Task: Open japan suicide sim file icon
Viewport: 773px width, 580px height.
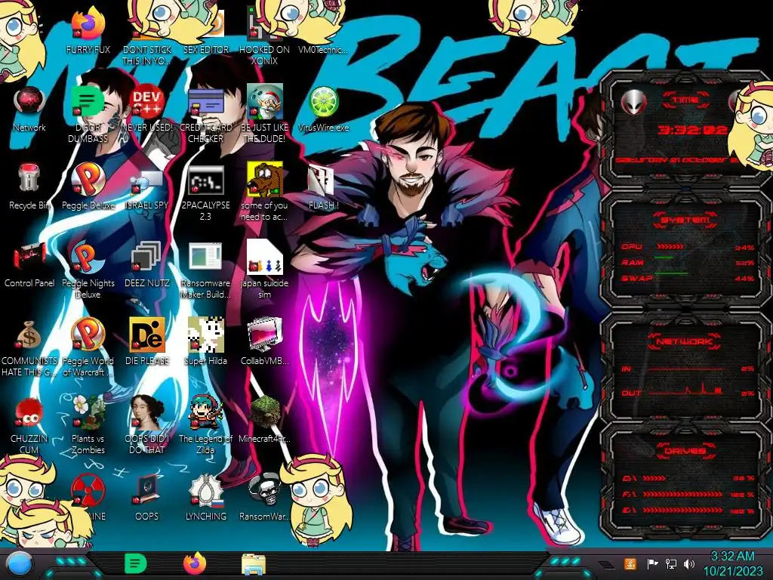Action: 264,257
